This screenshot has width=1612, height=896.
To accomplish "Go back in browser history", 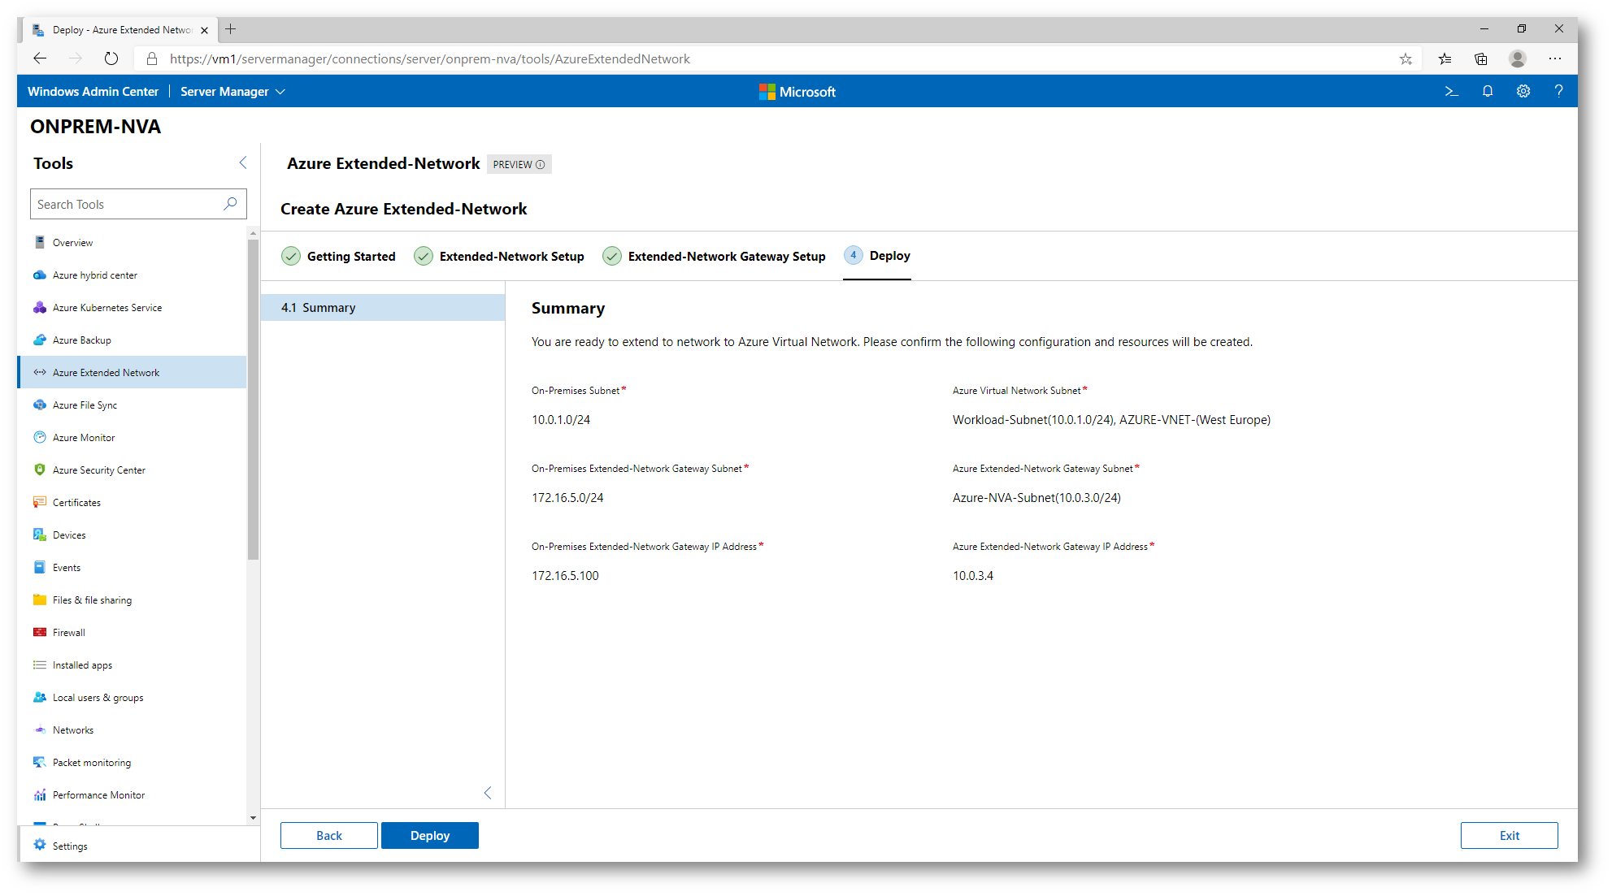I will click(x=40, y=58).
